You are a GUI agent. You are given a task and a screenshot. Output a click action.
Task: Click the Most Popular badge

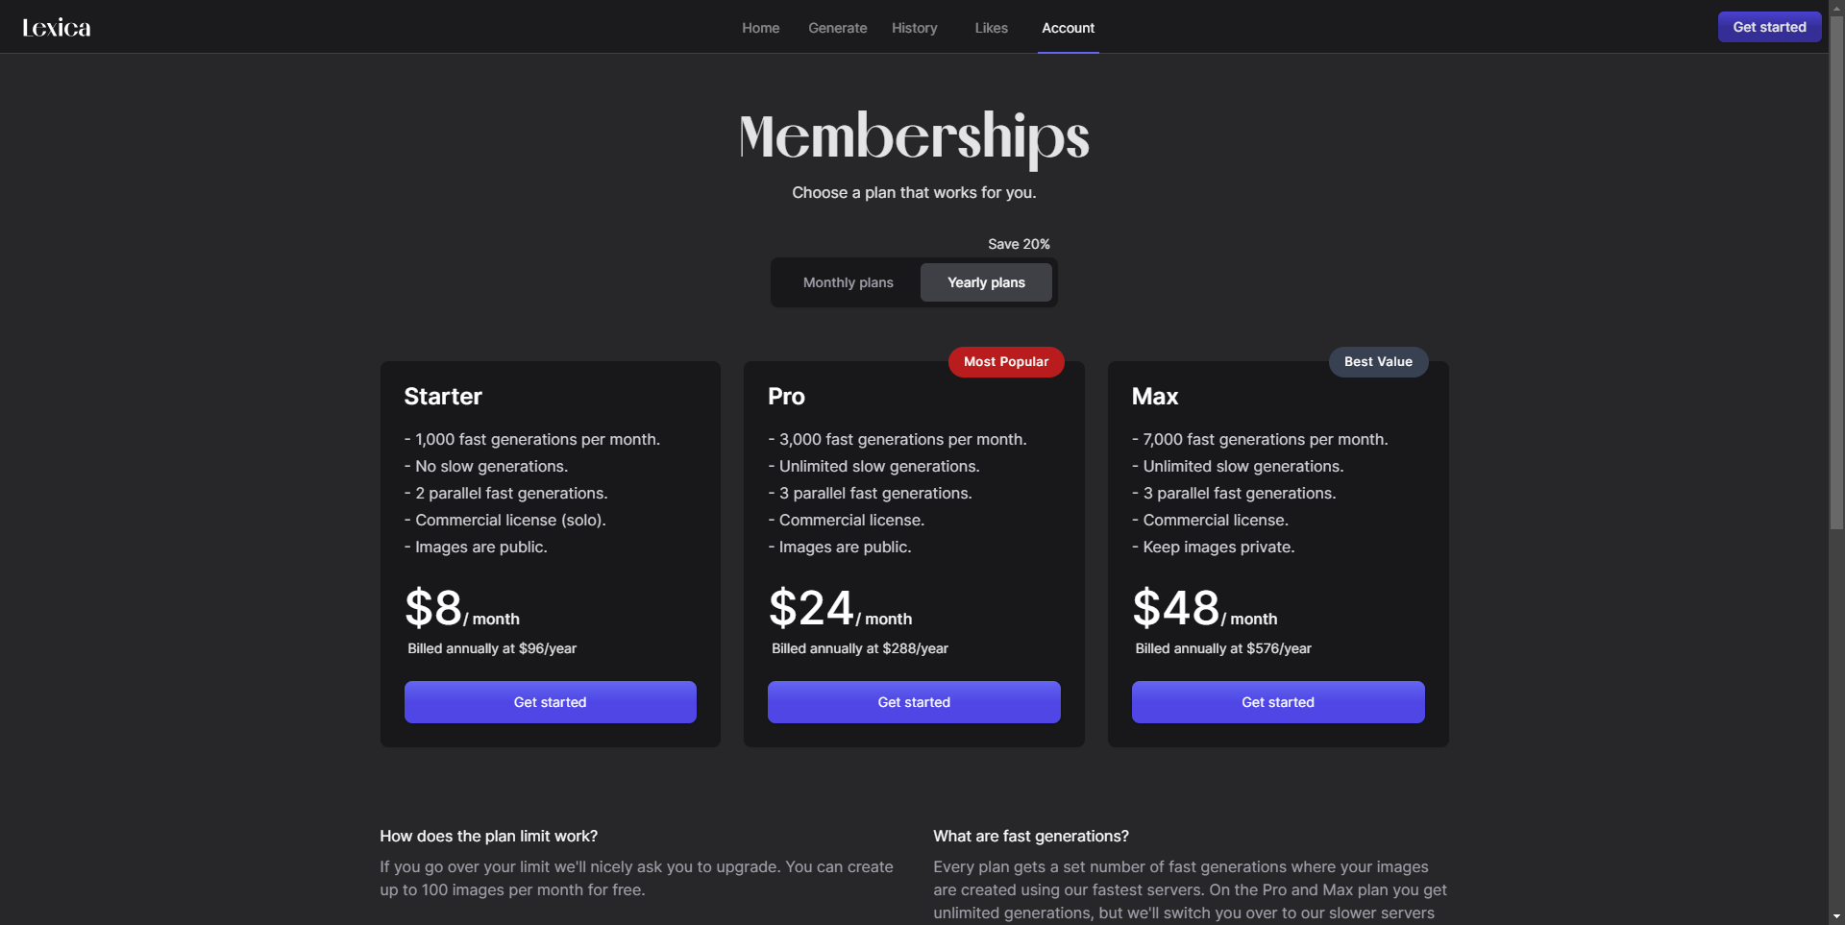point(1006,362)
